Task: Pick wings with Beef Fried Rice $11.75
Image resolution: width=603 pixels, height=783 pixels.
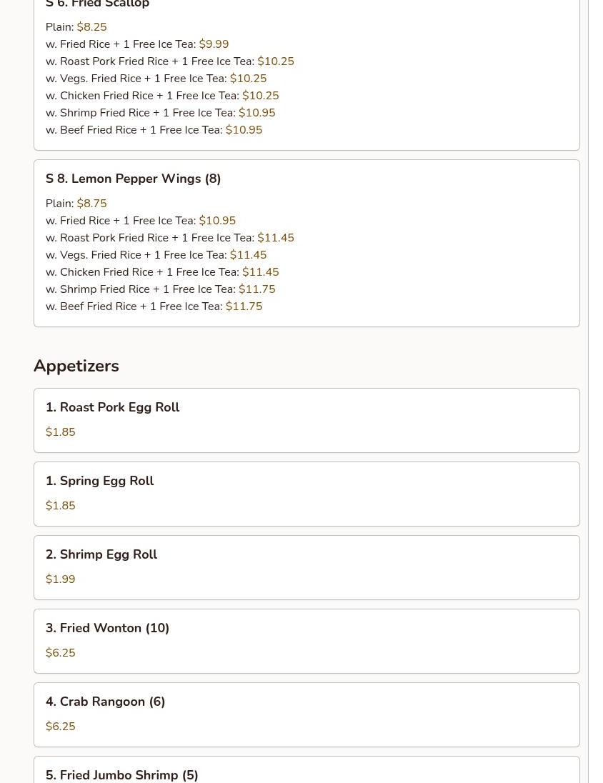Action: (154, 306)
